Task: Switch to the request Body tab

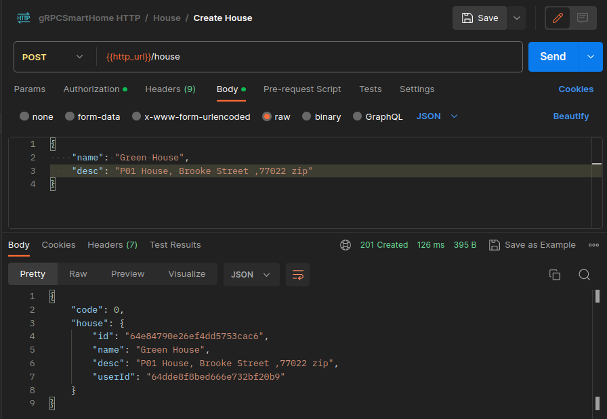Action: coord(231,89)
